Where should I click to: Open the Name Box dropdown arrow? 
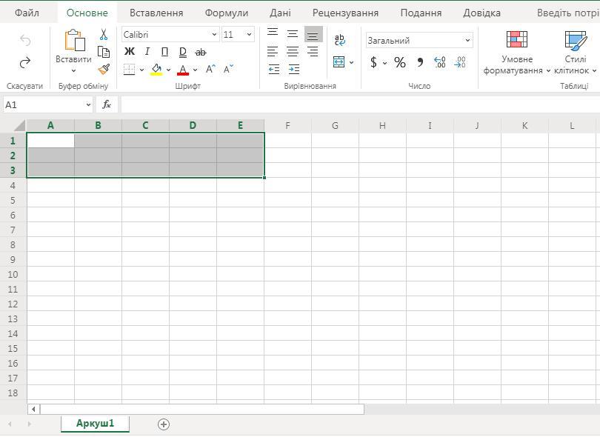click(x=88, y=104)
